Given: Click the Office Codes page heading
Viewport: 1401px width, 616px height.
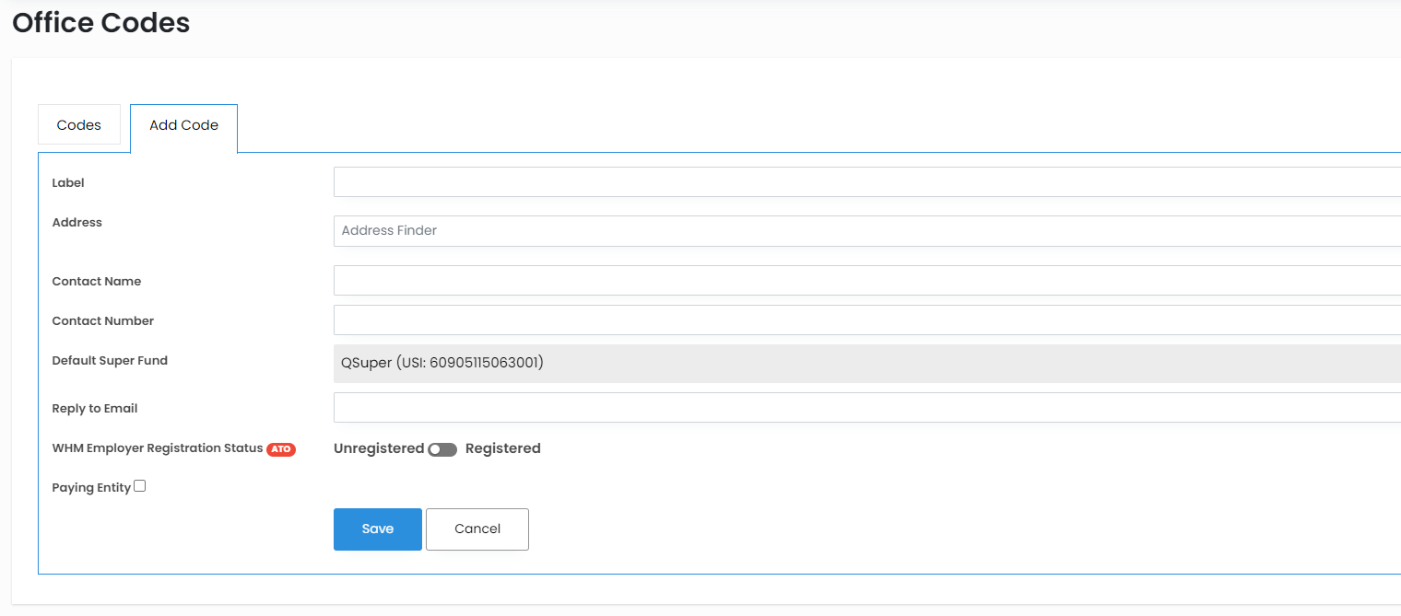Looking at the screenshot, I should pyautogui.click(x=101, y=23).
